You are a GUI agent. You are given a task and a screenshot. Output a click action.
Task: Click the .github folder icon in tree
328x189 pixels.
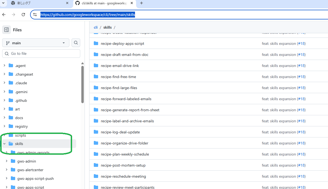coord(11,100)
